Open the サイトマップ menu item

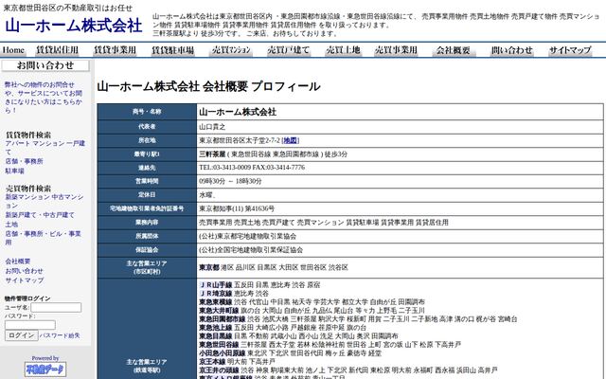(570, 50)
